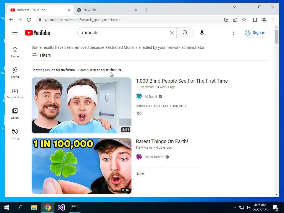Go to Home in sidebar
284x213 pixels.
(x=15, y=52)
